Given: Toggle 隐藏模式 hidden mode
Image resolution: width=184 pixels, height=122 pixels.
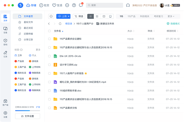Looking at the screenshot, I should 173,24.
